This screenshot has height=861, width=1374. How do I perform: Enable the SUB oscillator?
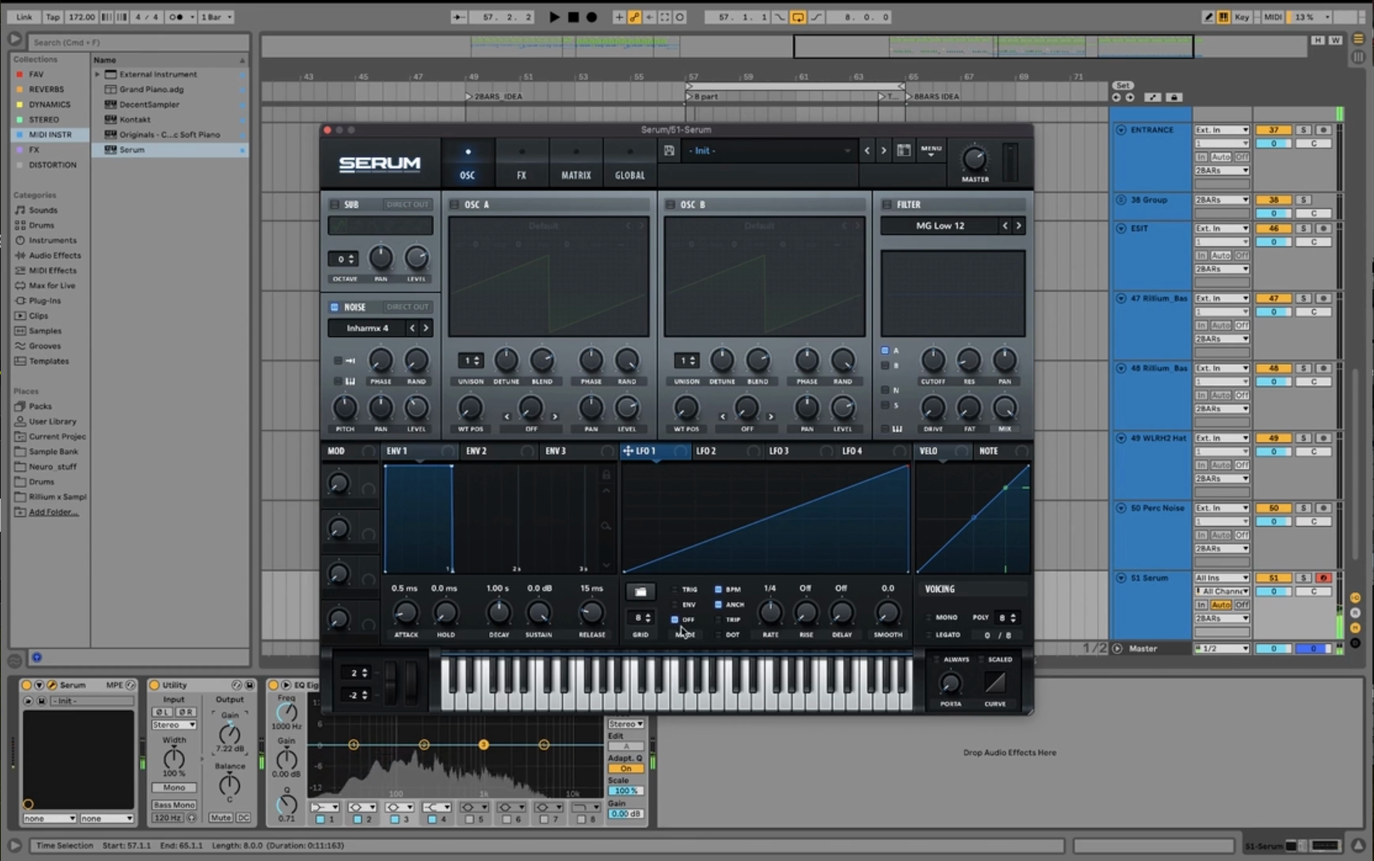click(335, 205)
